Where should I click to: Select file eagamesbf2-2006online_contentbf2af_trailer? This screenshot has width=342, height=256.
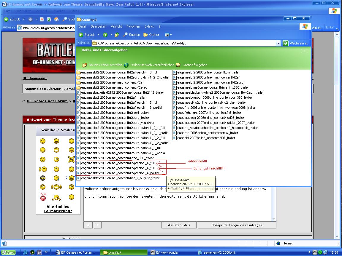tap(111, 97)
